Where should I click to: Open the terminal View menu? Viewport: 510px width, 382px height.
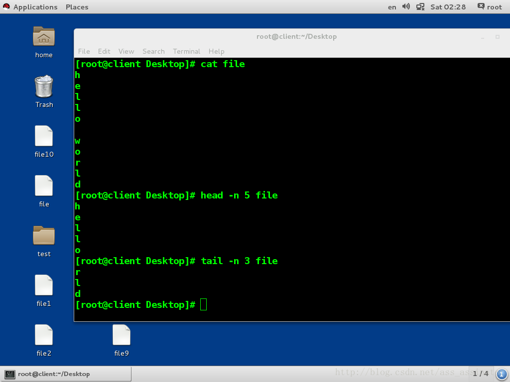click(x=126, y=51)
